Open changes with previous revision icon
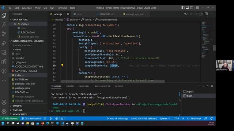 pos(186,14)
